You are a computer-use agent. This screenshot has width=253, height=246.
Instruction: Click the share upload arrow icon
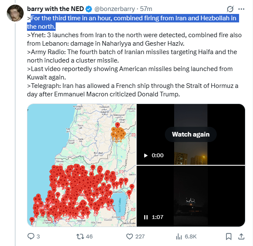tap(242, 236)
